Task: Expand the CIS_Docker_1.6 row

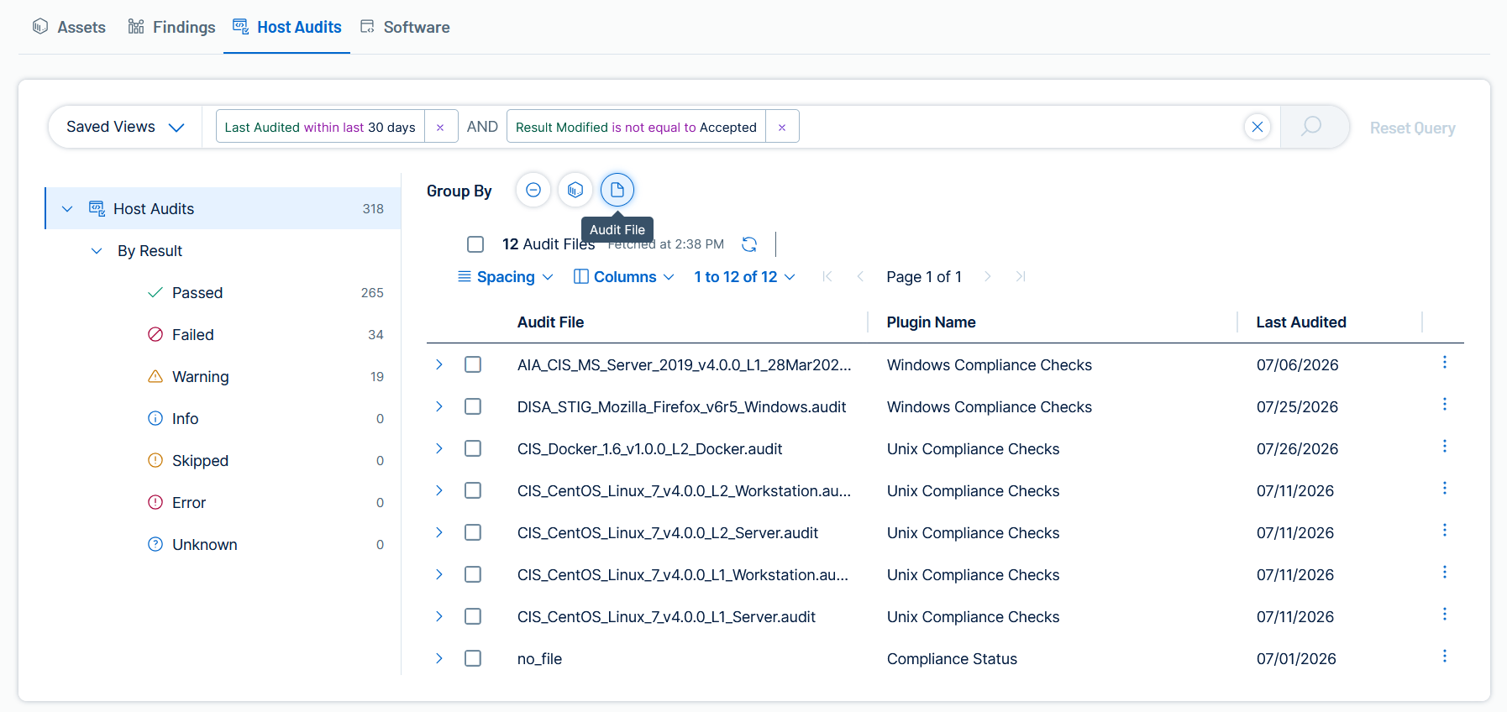Action: (x=439, y=448)
